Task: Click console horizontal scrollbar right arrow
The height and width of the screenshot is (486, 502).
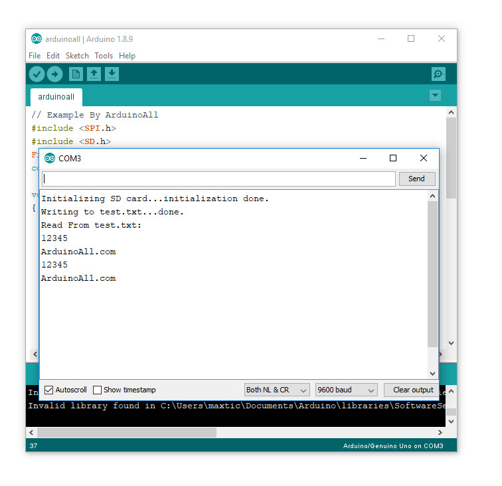Action: pos(440,432)
